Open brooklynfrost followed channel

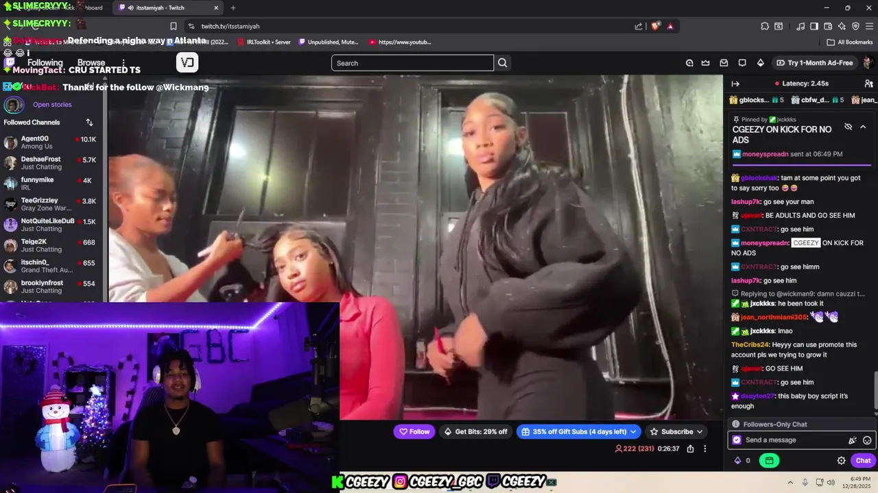51,287
